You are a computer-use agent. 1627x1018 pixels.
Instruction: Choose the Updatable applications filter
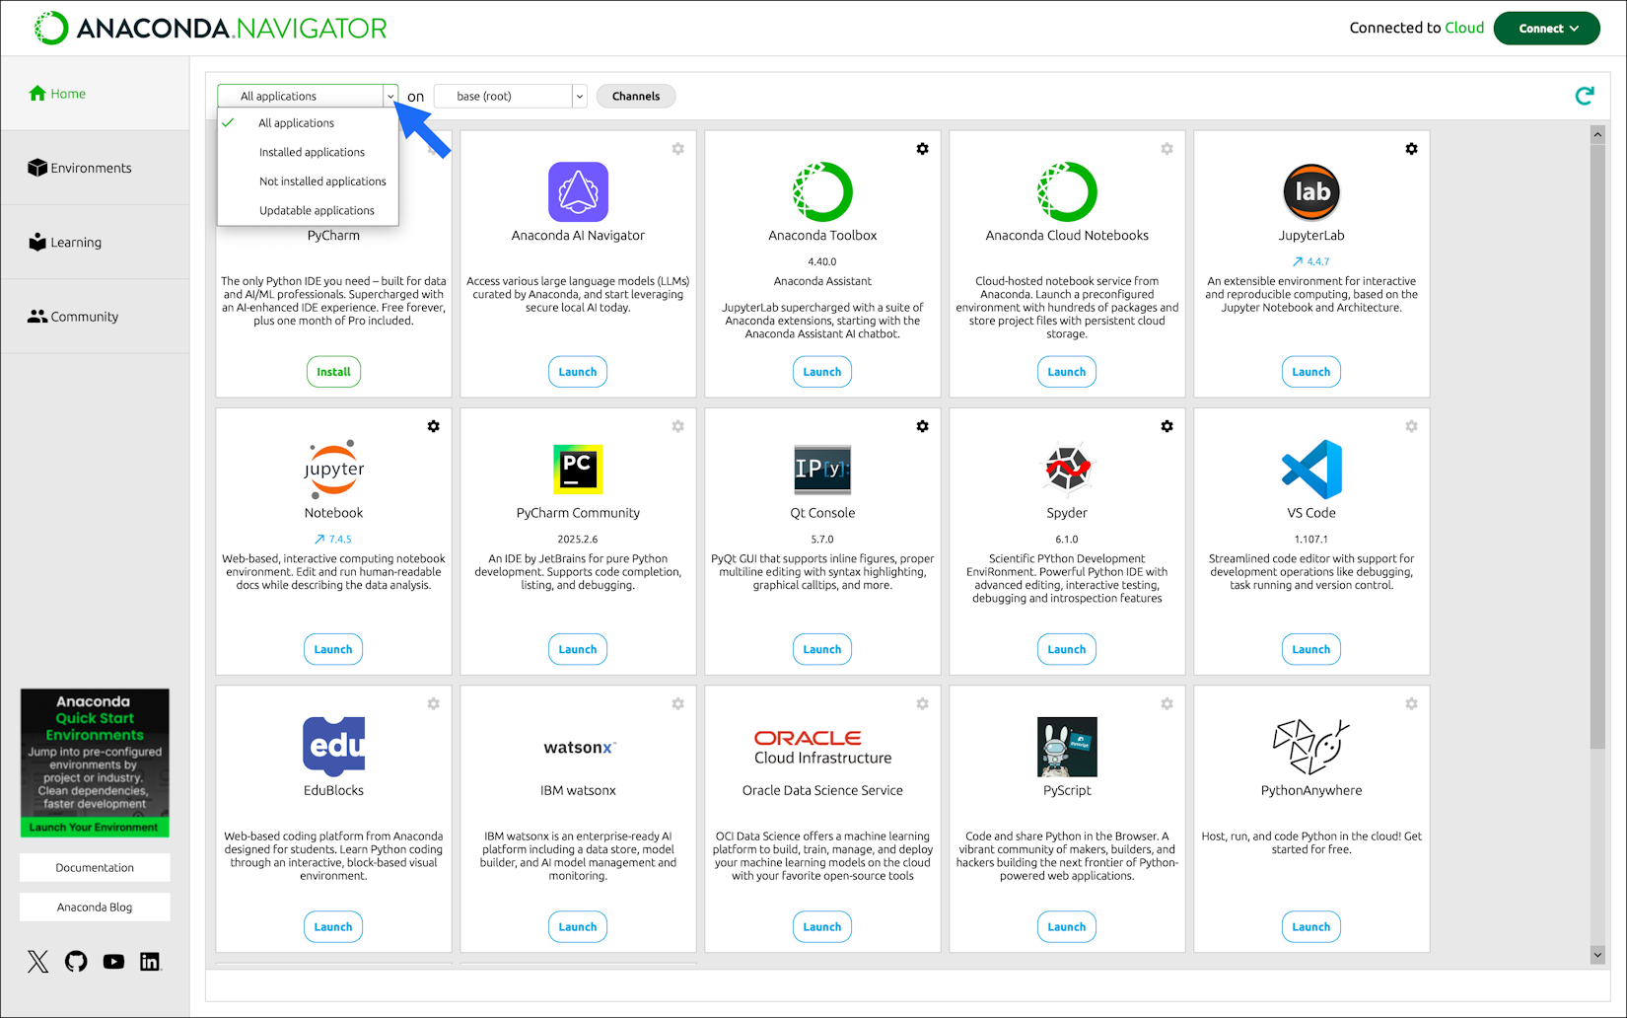click(x=317, y=210)
